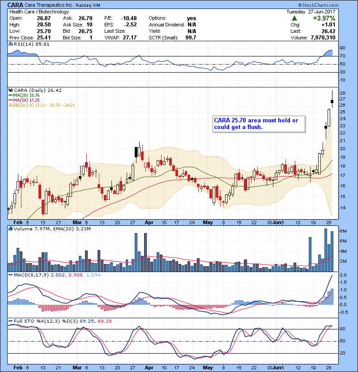
Task: Click the VWAP value 27.17
Action: 130,38
